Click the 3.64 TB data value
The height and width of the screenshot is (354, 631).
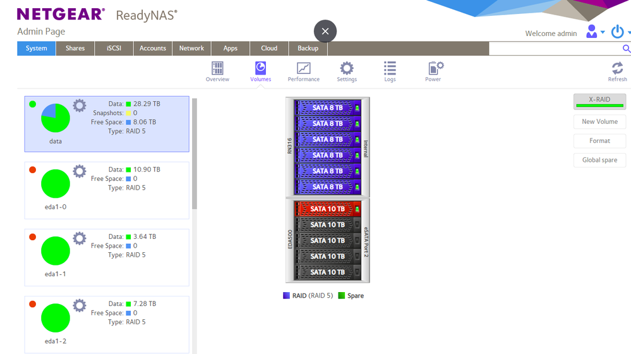pos(145,237)
